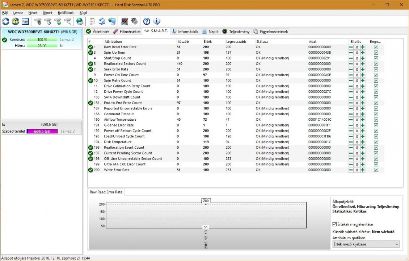Toggle enable checkbox for Raw Read Error Rate
The width and height of the screenshot is (409, 261).
coord(376,47)
